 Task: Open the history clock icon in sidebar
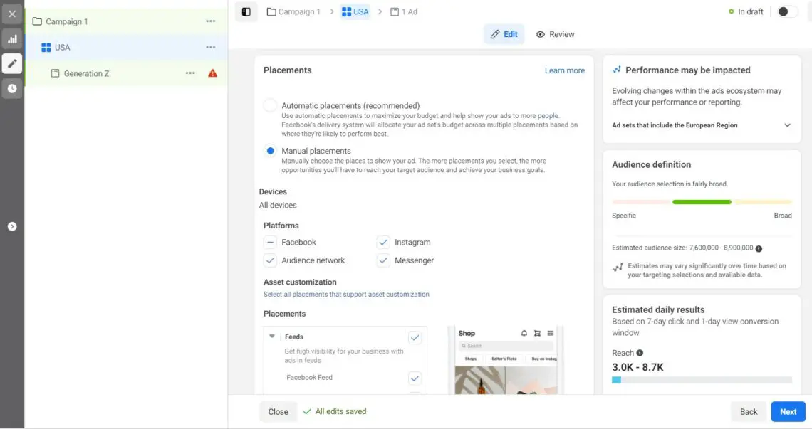pos(11,88)
